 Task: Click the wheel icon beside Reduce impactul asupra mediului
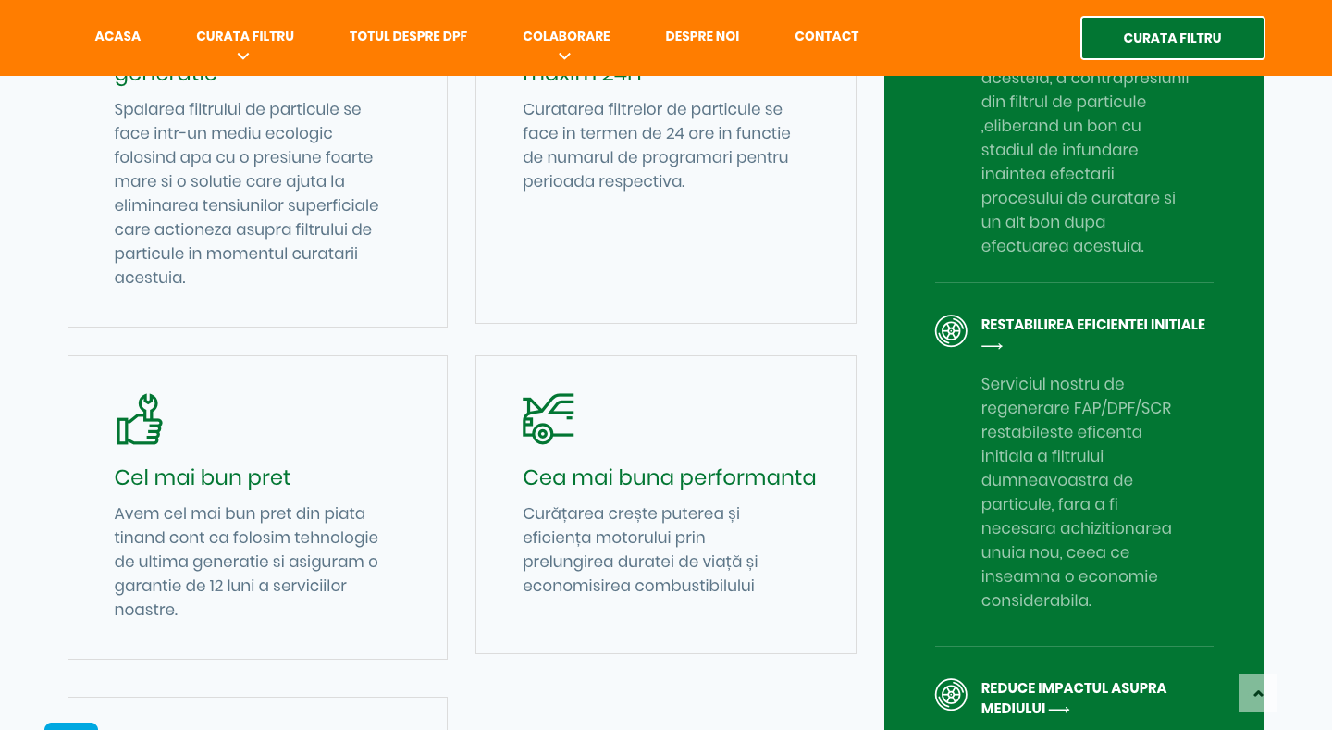click(951, 694)
